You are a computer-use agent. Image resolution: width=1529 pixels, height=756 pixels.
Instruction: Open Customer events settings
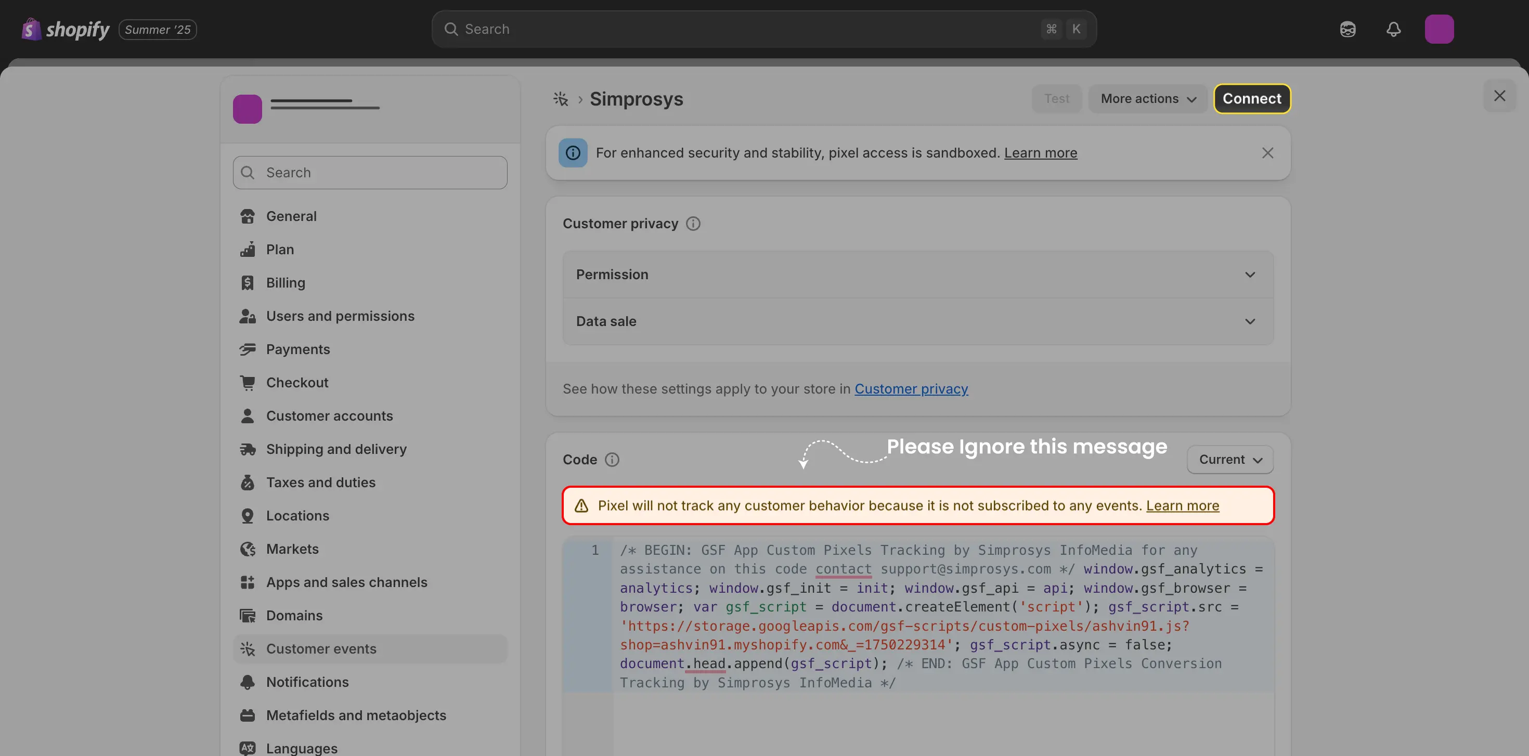click(x=370, y=648)
